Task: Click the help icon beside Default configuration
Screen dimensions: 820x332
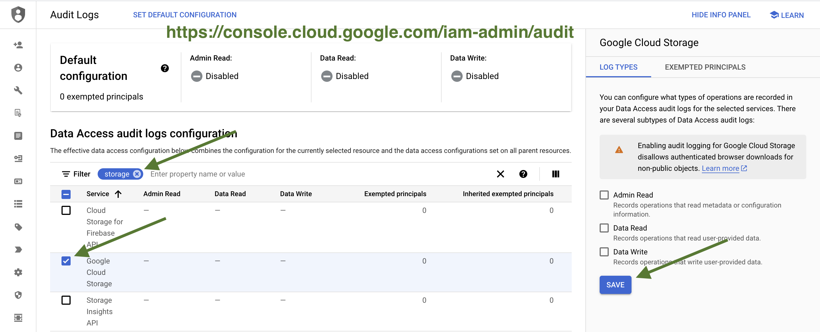Action: (x=165, y=68)
